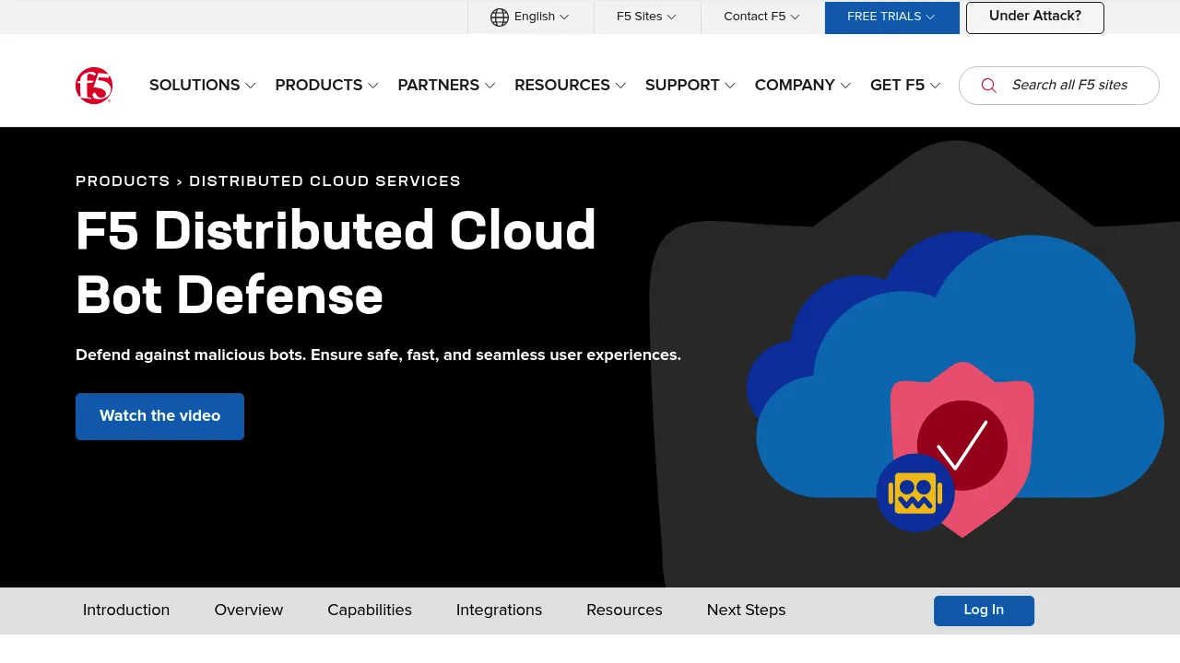Select the Capabilities section tab
The height and width of the screenshot is (663, 1180).
370,610
